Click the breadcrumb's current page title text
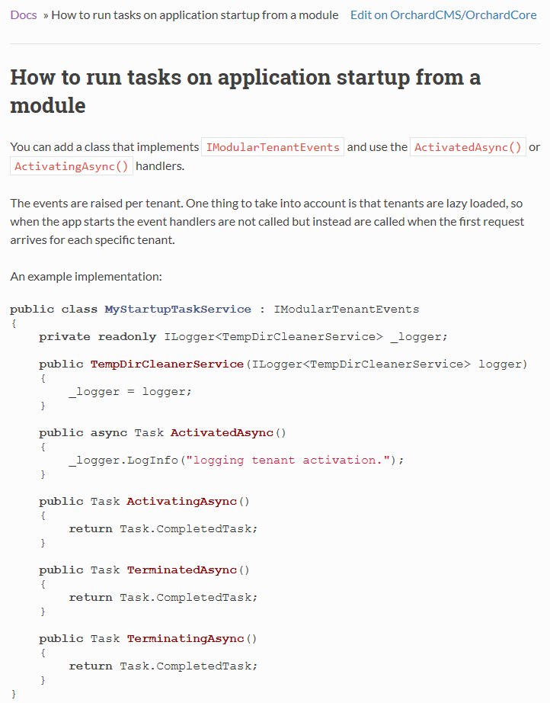 (195, 14)
